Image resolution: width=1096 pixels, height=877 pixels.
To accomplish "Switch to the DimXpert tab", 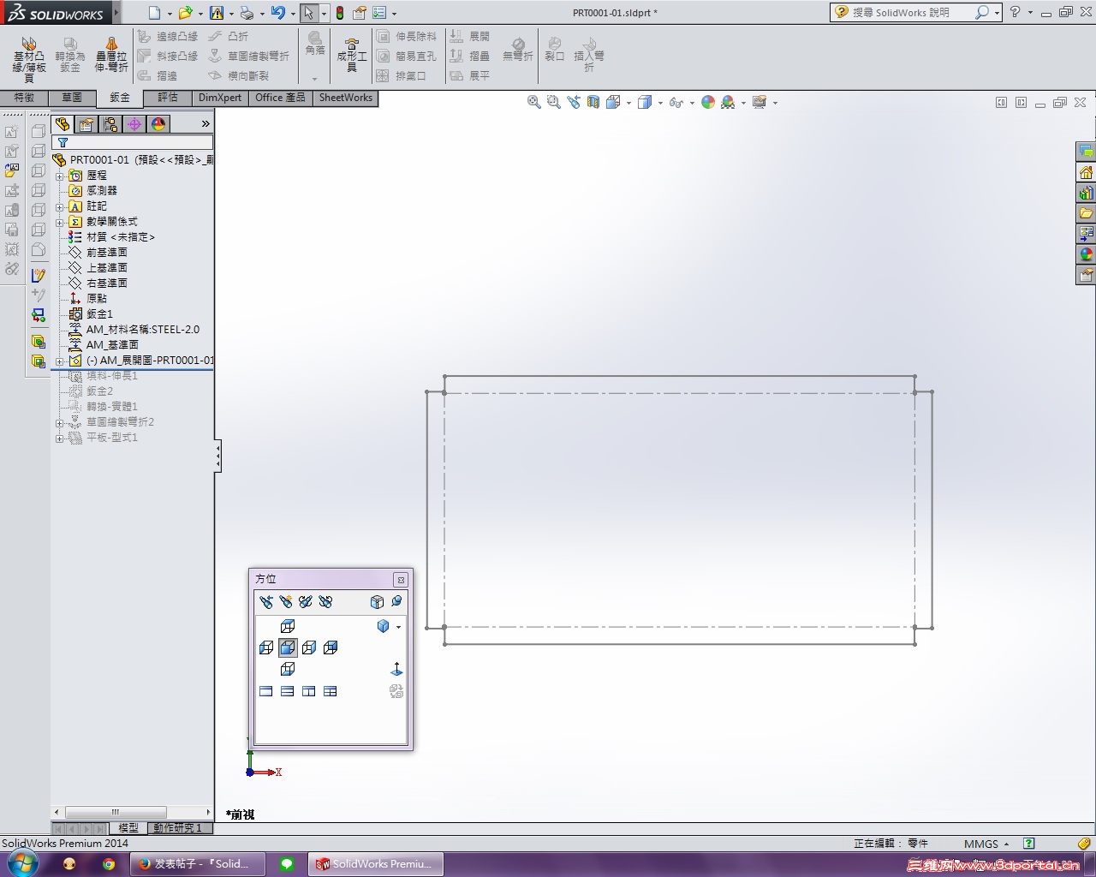I will coord(220,98).
